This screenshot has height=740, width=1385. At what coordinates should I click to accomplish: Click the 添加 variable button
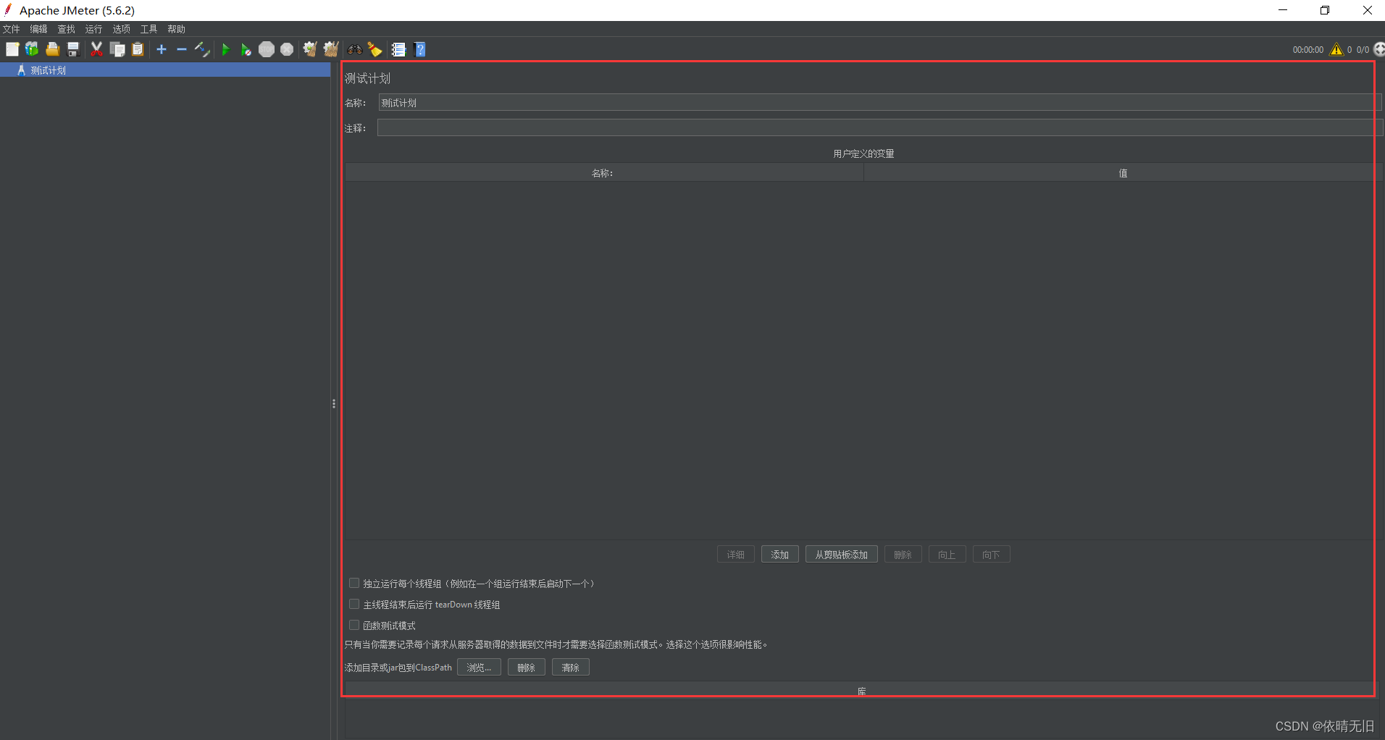click(780, 555)
